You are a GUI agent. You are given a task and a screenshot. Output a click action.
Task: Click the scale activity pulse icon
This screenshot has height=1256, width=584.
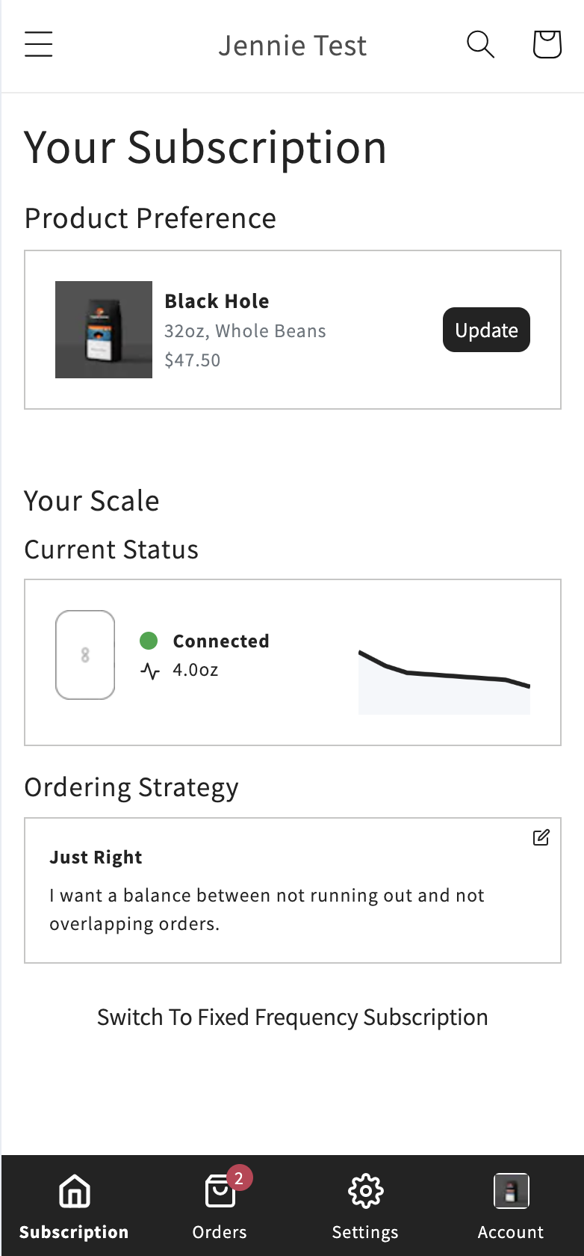[150, 671]
